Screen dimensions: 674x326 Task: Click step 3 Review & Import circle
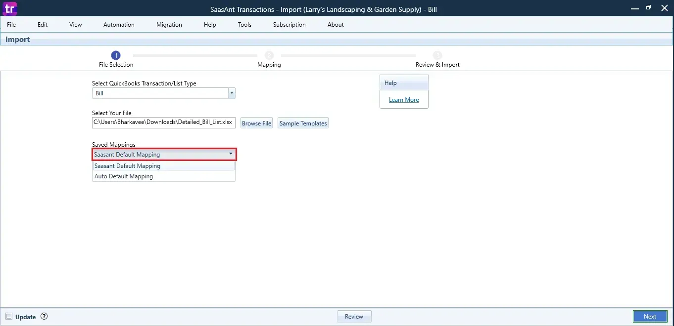click(437, 55)
